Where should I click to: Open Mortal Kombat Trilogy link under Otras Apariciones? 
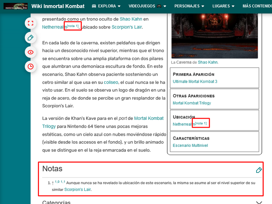(x=192, y=103)
